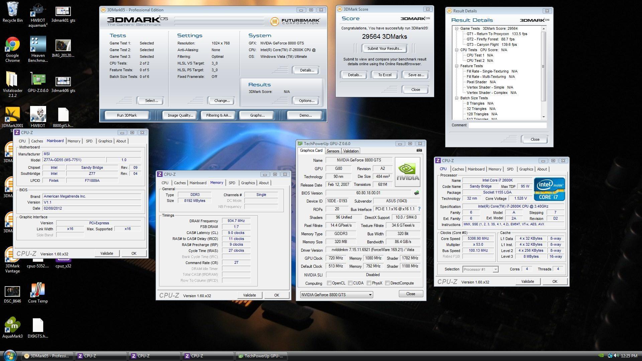Launch Heaven Benchmark desktop shortcut
The height and width of the screenshot is (361, 642).
[38, 49]
